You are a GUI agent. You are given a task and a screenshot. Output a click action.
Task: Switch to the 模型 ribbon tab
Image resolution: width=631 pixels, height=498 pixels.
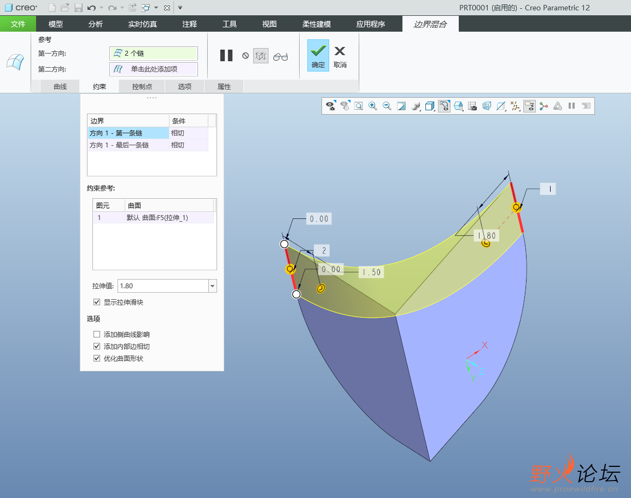[56, 23]
